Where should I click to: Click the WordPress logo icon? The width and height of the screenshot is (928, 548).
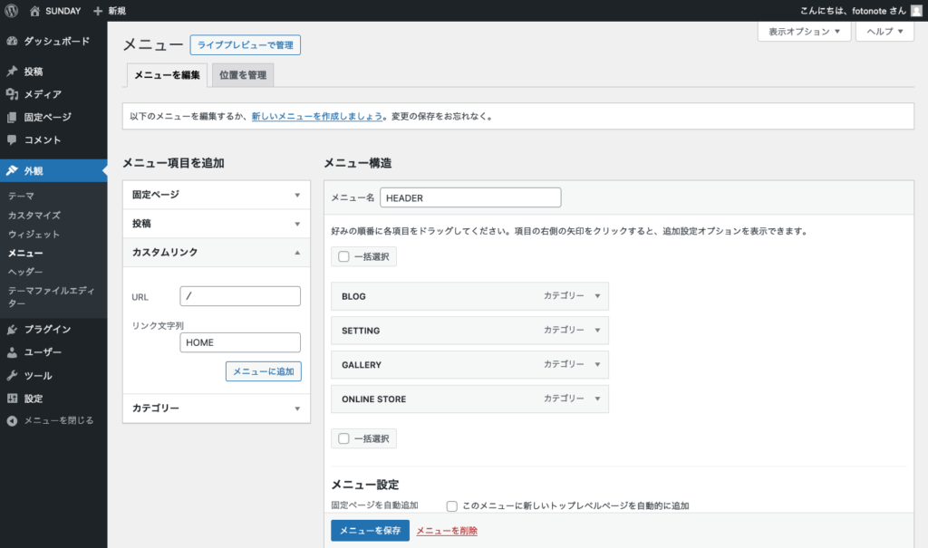point(12,10)
